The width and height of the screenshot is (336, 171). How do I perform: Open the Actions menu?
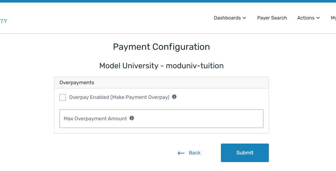click(306, 18)
